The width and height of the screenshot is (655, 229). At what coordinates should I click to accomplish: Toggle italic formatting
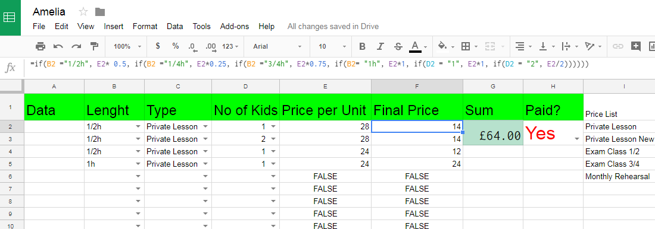pos(380,46)
